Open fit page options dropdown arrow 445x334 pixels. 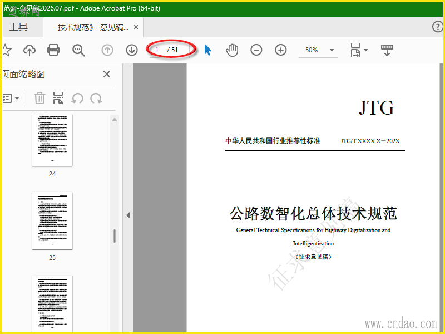click(365, 50)
